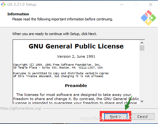Click the disabled maximize window button
Image resolution: width=158 pixels, height=124 pixels.
[136, 4]
